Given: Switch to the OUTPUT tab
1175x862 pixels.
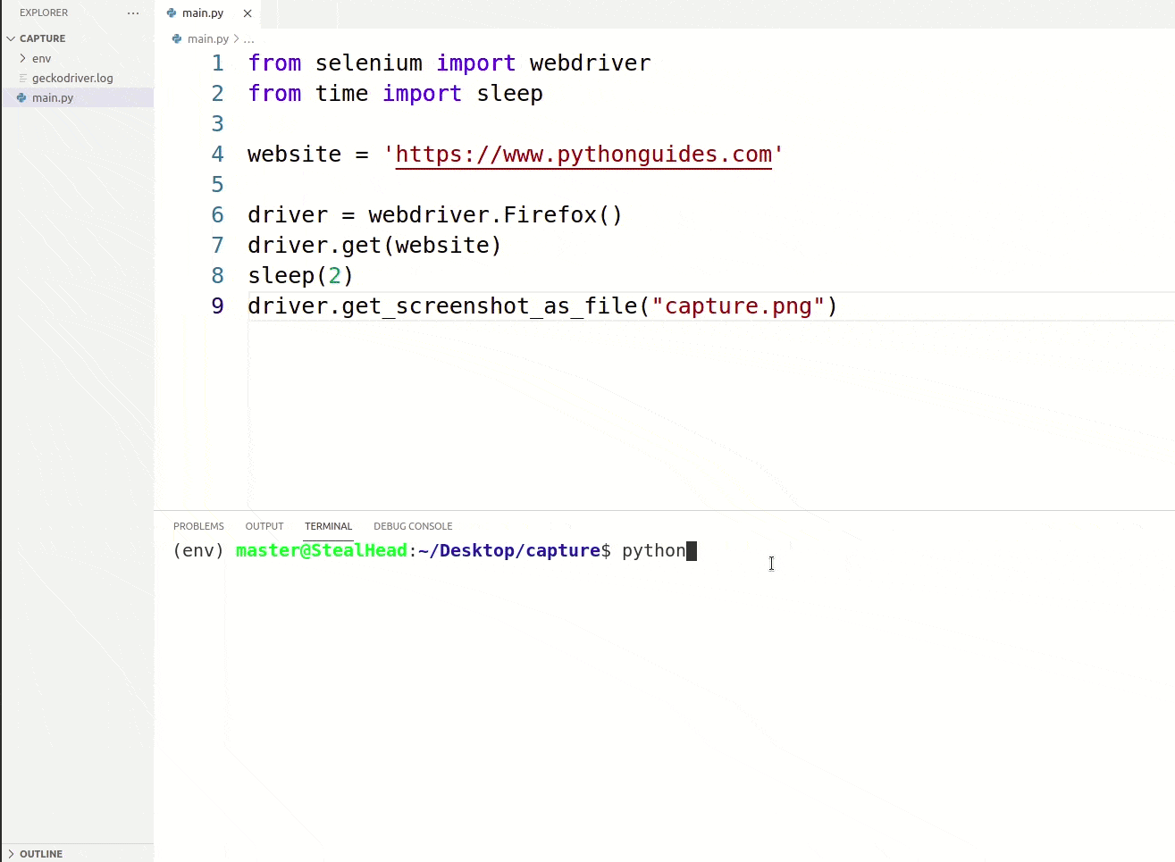Looking at the screenshot, I should (x=264, y=526).
